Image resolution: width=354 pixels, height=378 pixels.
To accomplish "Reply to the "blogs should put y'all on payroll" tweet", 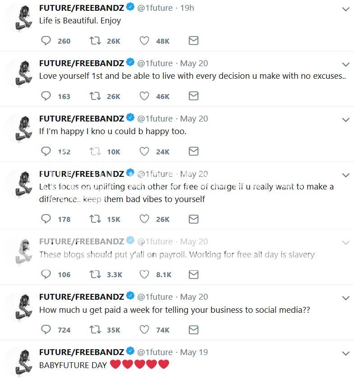I will click(46, 274).
